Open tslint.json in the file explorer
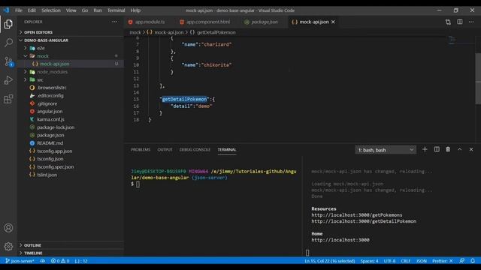 (x=47, y=175)
